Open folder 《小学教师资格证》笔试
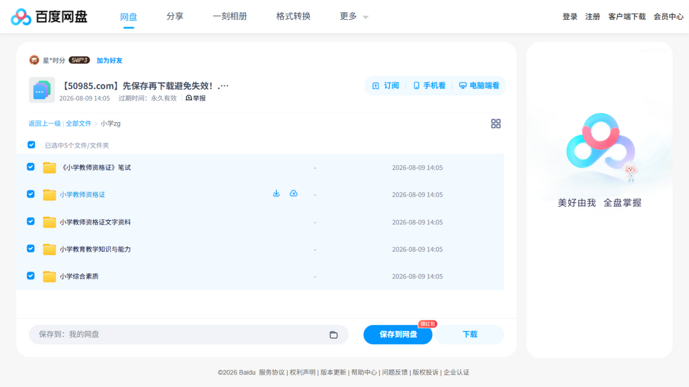The width and height of the screenshot is (689, 387). [95, 168]
